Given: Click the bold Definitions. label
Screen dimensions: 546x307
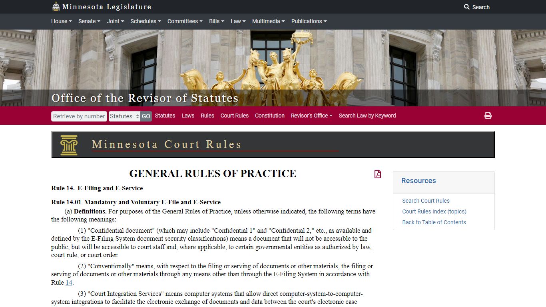Looking at the screenshot, I should [x=90, y=211].
